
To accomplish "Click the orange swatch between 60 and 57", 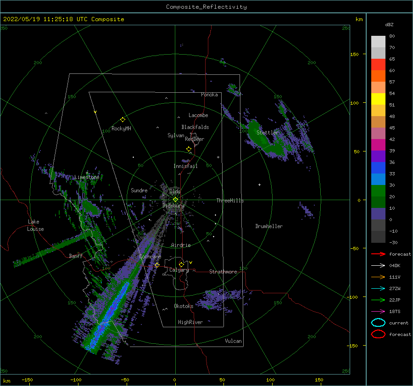I will click(x=378, y=76).
